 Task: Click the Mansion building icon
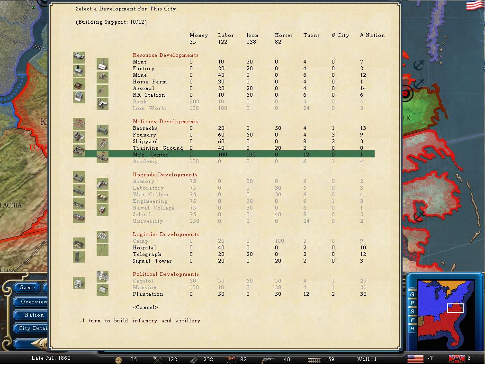79,283
